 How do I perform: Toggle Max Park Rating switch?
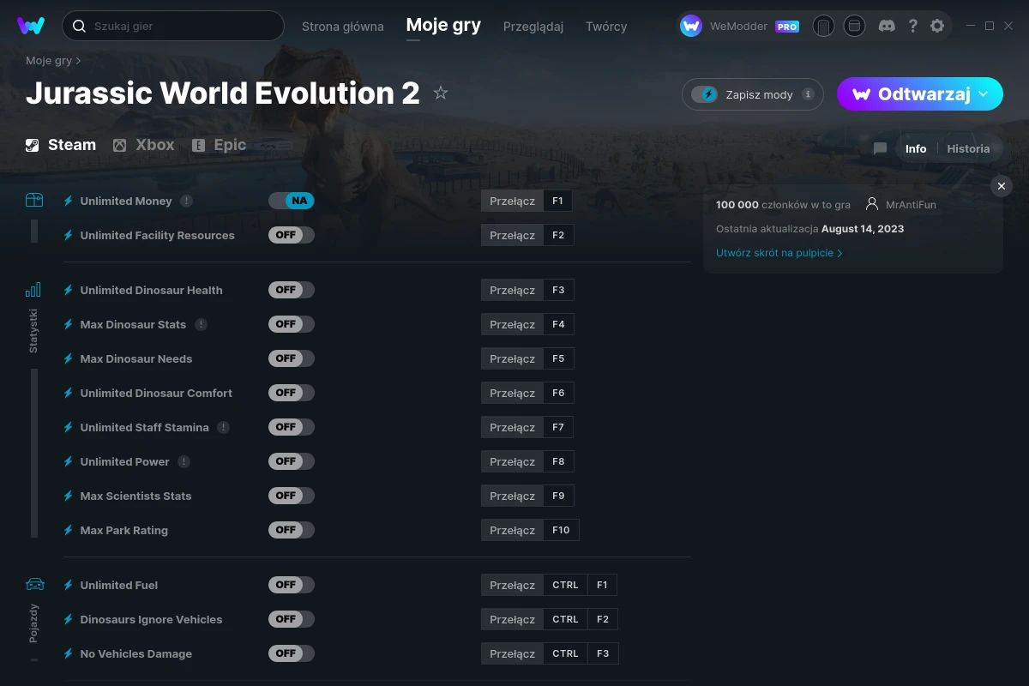click(x=292, y=530)
